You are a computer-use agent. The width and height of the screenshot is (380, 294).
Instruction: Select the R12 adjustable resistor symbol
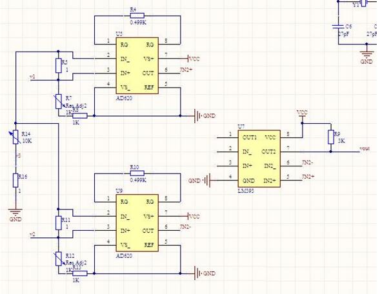[59, 259]
